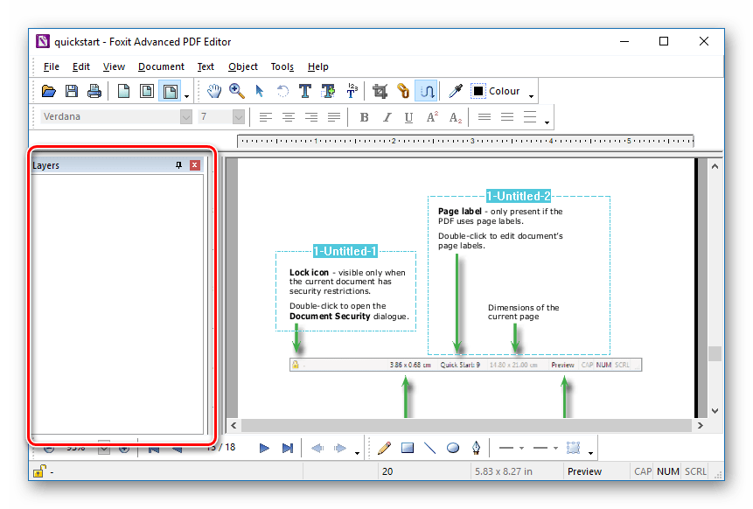Select the Zoom magnifier tool
Screen dimensions: 753x509
(x=237, y=91)
